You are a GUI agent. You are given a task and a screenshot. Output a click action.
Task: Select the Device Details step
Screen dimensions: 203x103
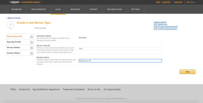pyautogui.click(x=20, y=48)
